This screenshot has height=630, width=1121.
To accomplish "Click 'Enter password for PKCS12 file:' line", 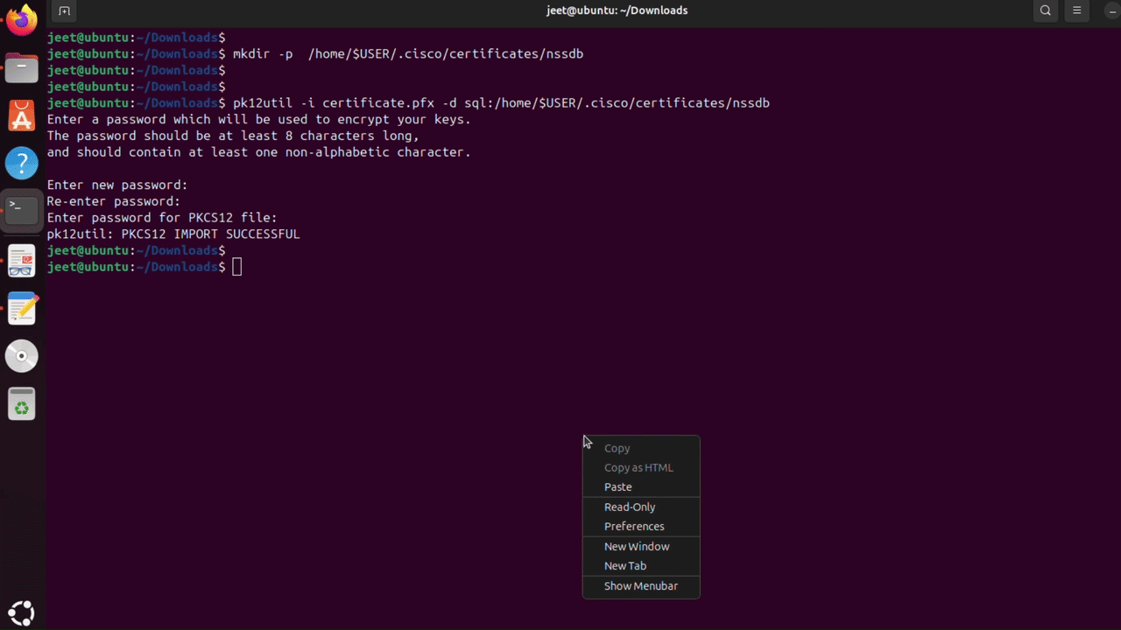I will (162, 217).
